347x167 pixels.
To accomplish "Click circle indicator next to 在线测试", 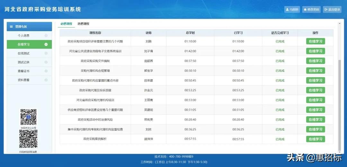I will click(x=46, y=53).
